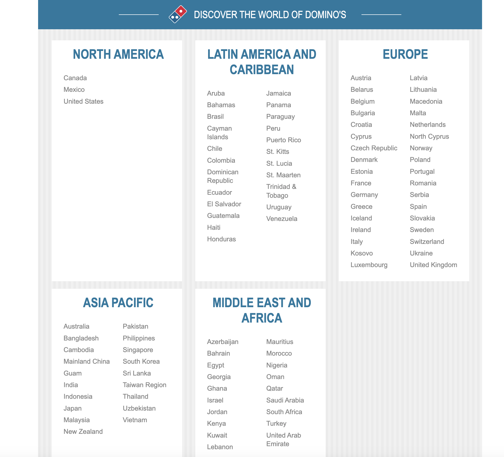Open the Cayman Islands link

(x=219, y=133)
